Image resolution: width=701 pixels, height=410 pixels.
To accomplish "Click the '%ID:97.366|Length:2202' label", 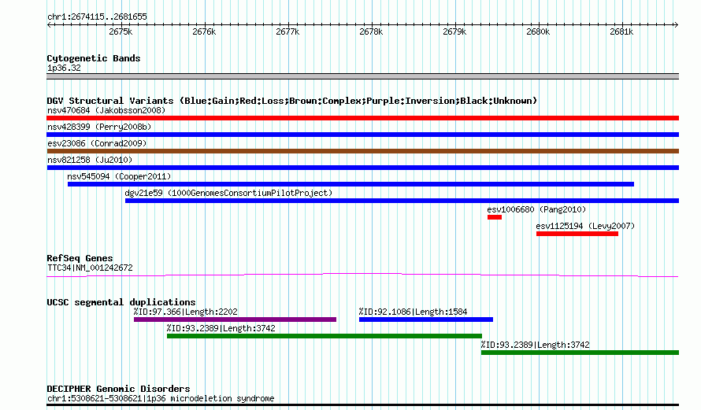I will pyautogui.click(x=186, y=312).
